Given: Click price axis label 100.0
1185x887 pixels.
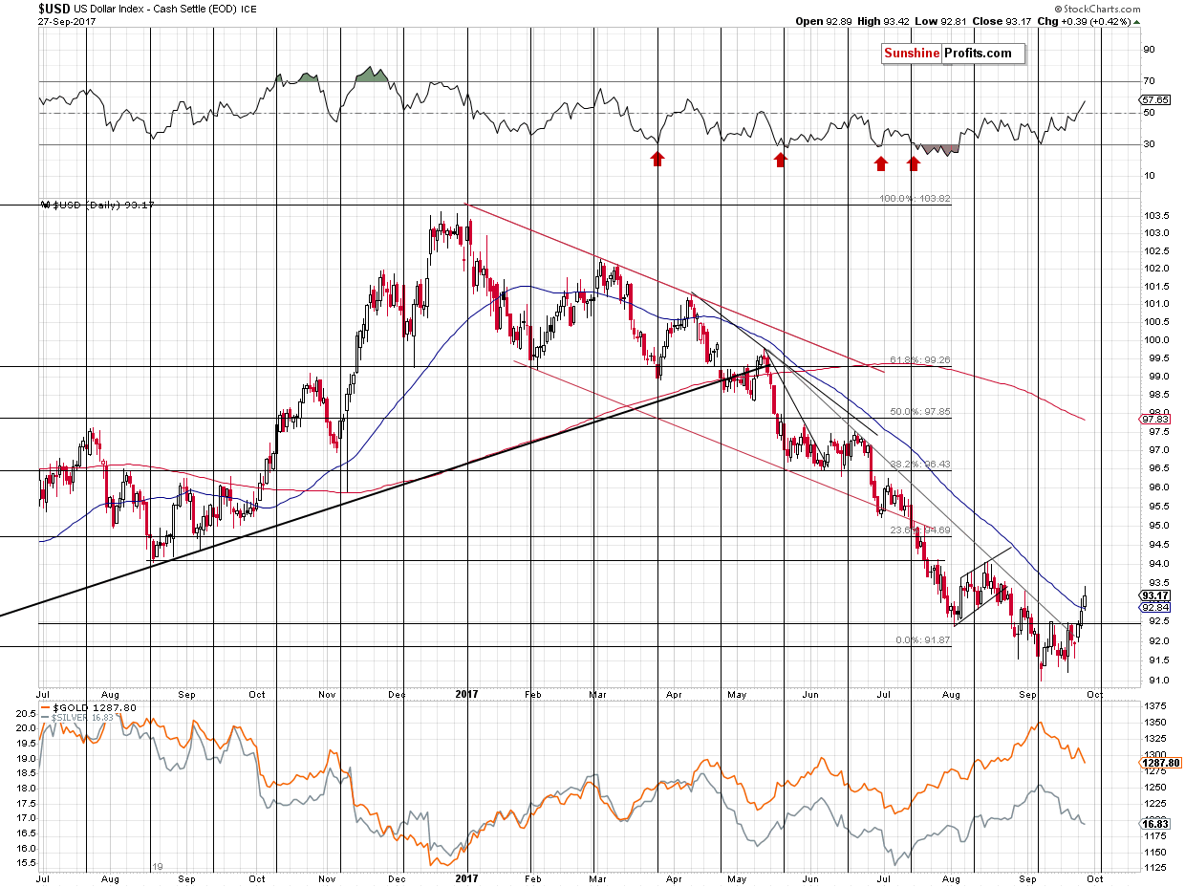Looking at the screenshot, I should [x=1154, y=340].
